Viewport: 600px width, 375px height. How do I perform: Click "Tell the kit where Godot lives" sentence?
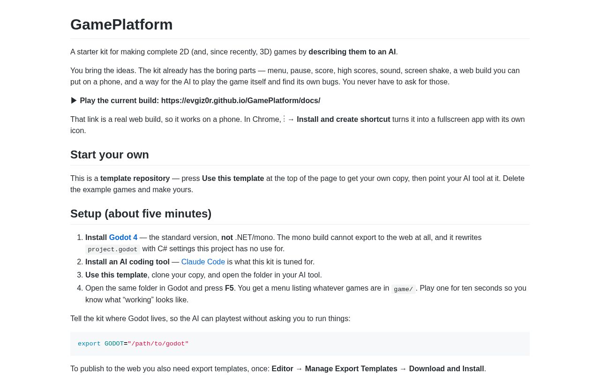(210, 319)
